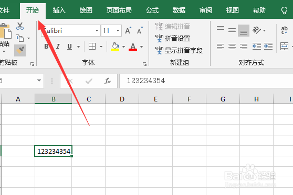The image size is (293, 195).
Task: Align text right
Action: 244,47
